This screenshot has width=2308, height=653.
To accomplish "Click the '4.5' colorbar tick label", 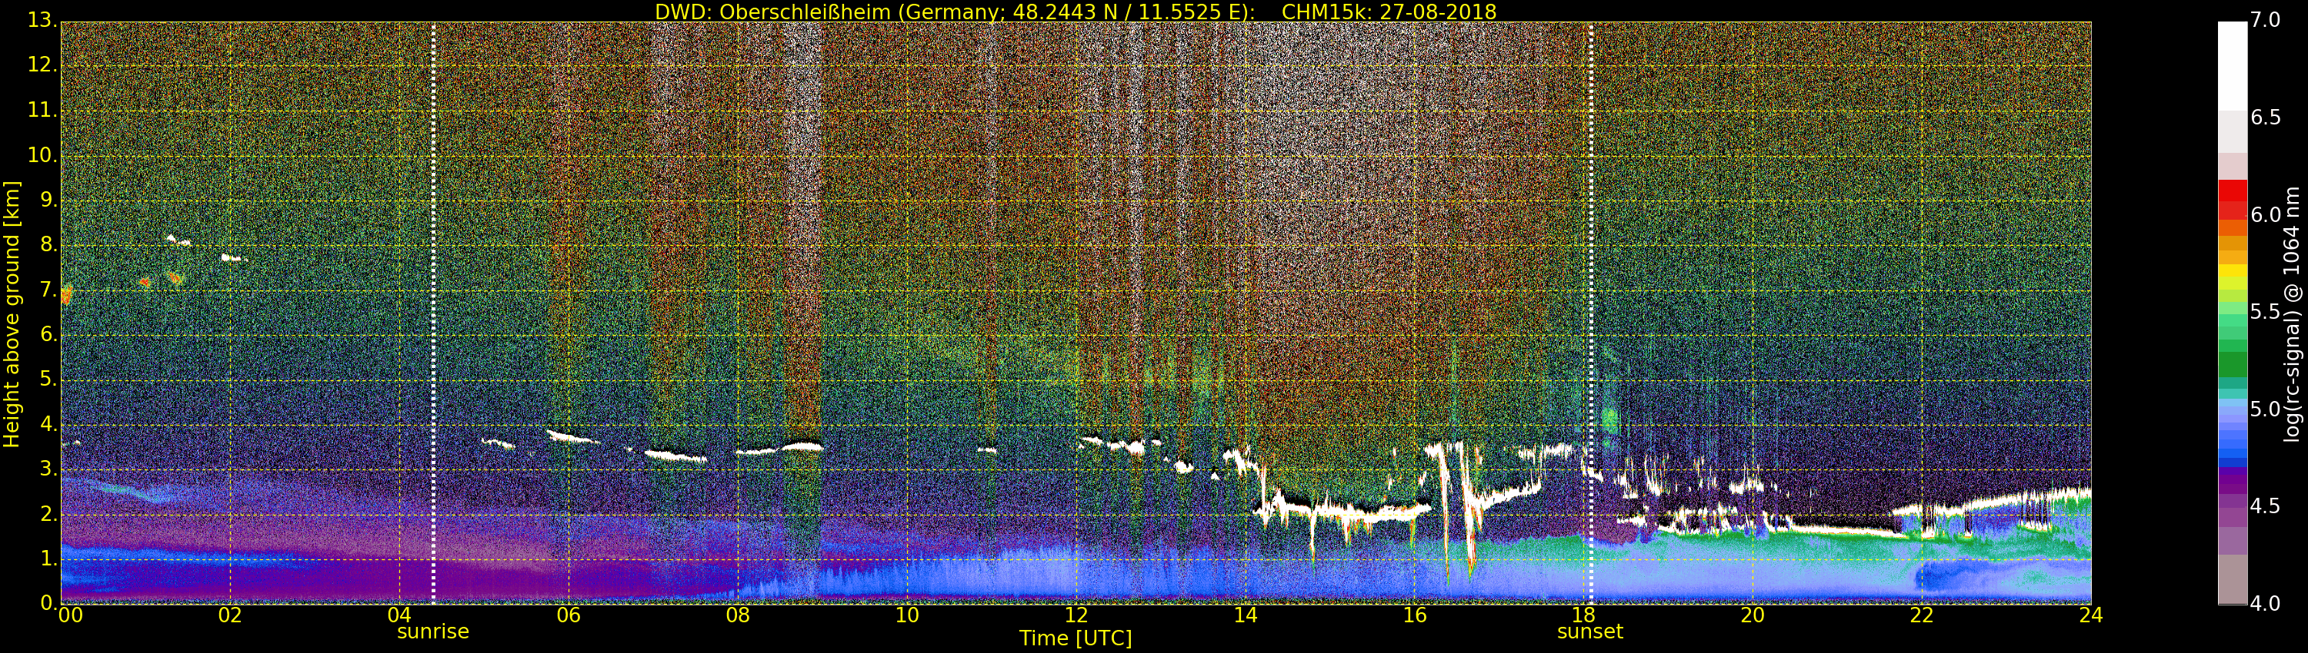I will [2264, 506].
